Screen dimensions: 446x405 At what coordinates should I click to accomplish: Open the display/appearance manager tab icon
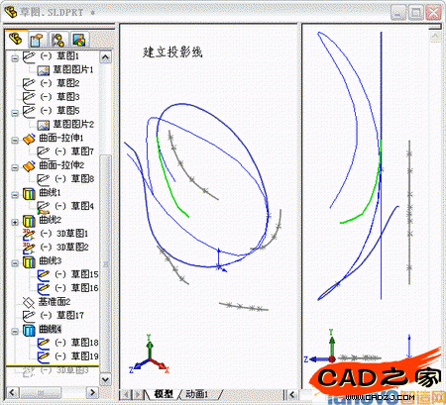[x=79, y=40]
